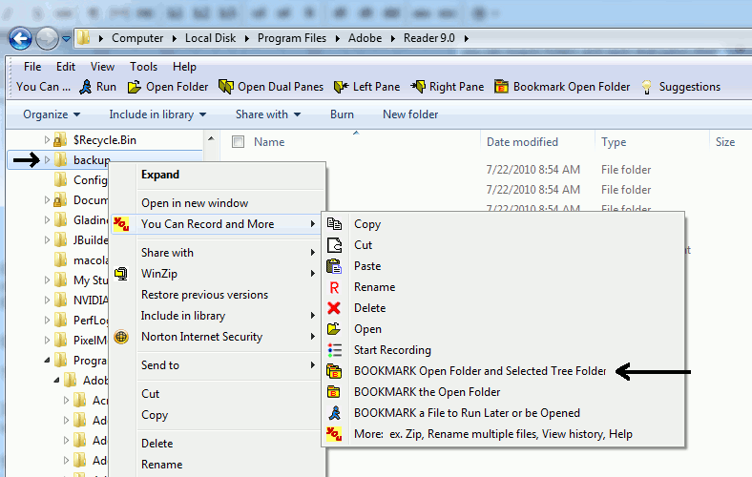Screen dimensions: 752x477
Task: Click the red X Delete icon
Action: point(334,308)
